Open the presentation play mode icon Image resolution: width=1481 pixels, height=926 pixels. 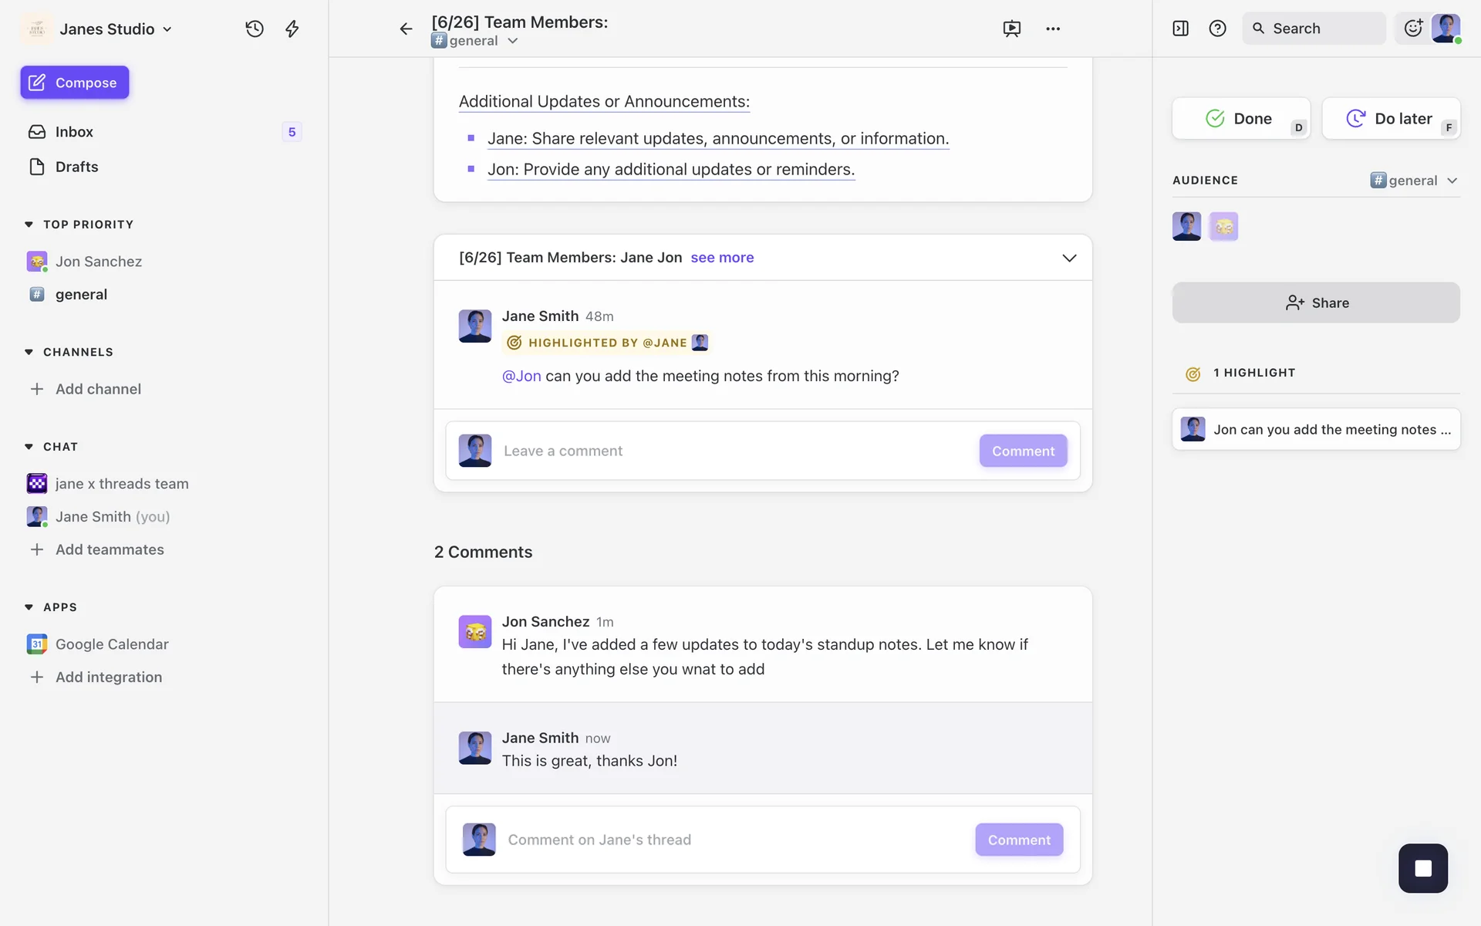coord(1011,29)
